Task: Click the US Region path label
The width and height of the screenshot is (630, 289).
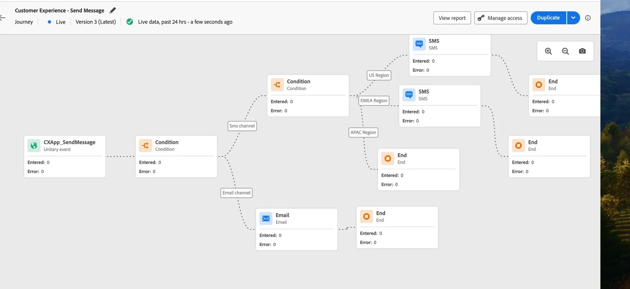Action: point(379,75)
